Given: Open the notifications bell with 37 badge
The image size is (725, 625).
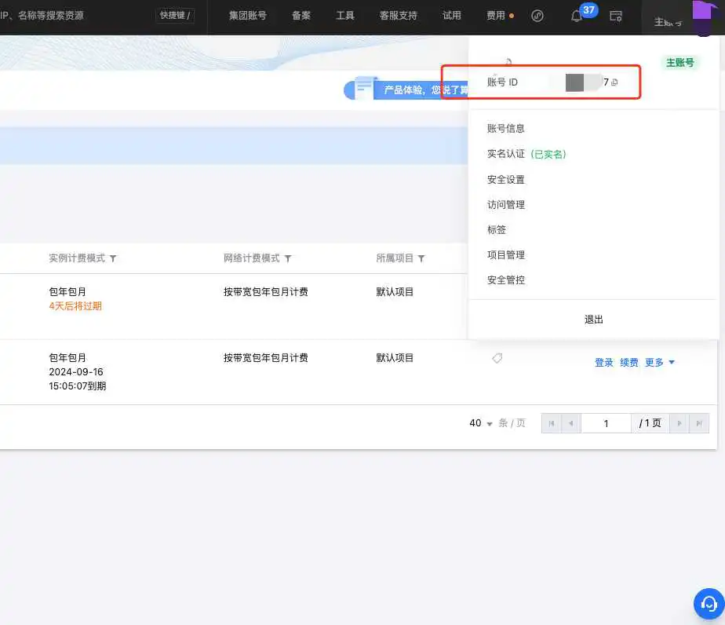Looking at the screenshot, I should tap(577, 16).
